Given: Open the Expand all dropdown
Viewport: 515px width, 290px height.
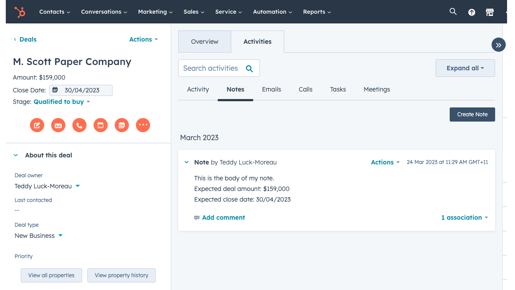Looking at the screenshot, I should point(465,68).
